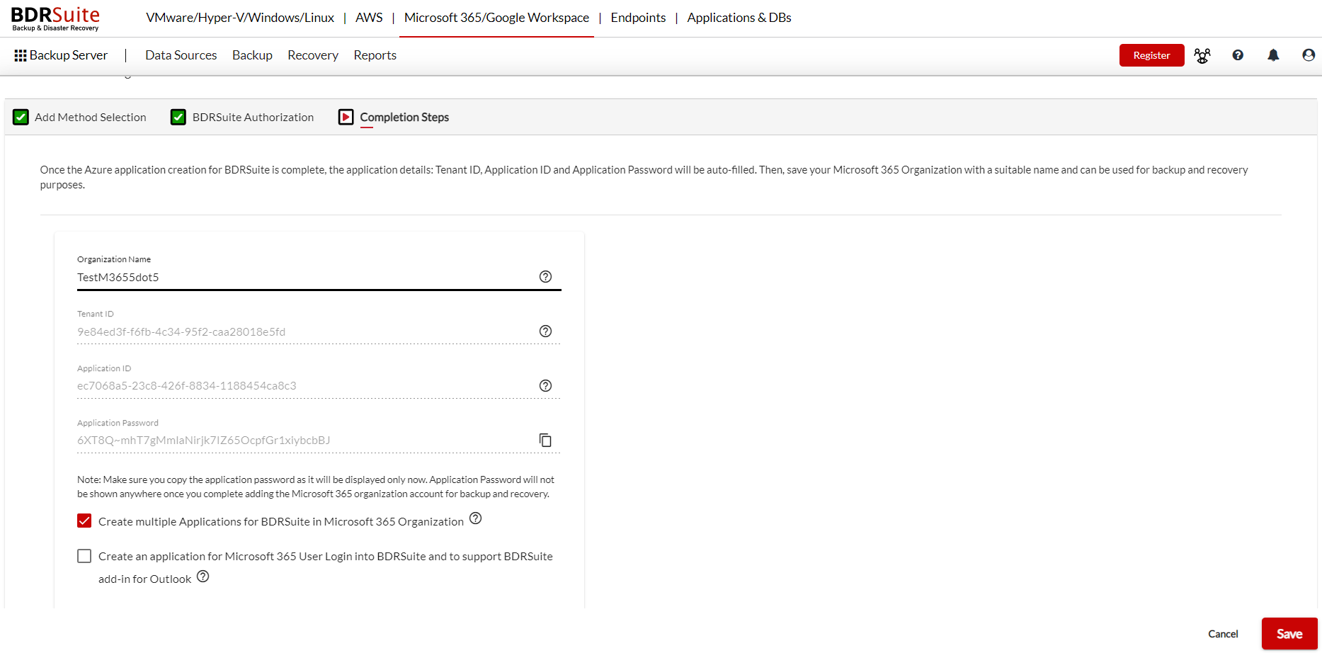Screen dimensions: 1322x653
Task: Click the Tenant ID field value
Action: 181,331
